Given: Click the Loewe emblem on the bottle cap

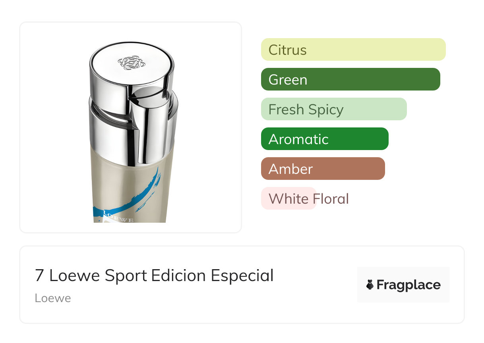Looking at the screenshot, I should coord(130,63).
